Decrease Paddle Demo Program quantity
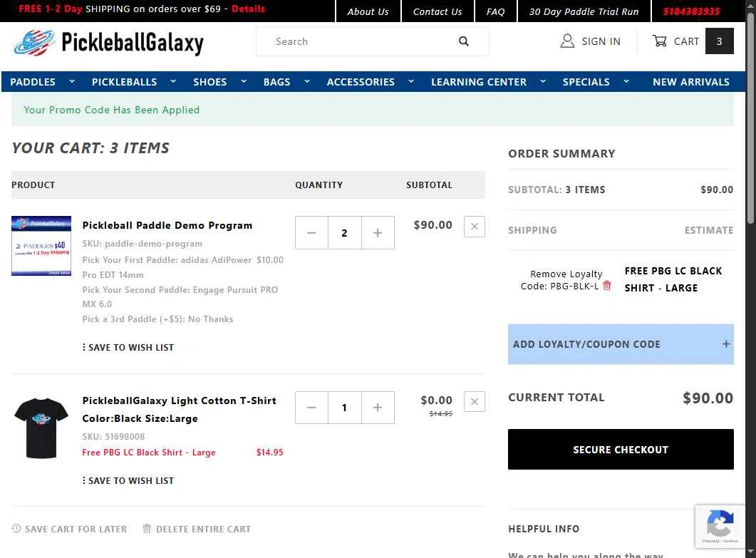 311,233
